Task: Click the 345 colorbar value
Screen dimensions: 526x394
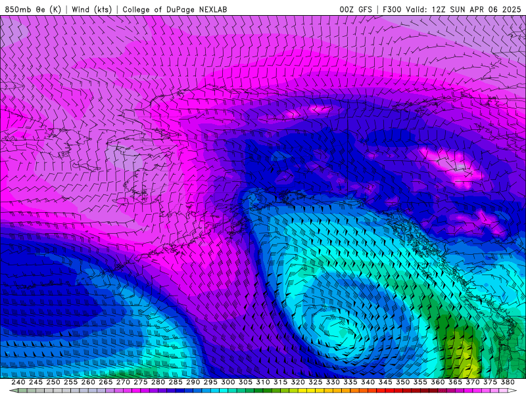Action: tap(385, 382)
